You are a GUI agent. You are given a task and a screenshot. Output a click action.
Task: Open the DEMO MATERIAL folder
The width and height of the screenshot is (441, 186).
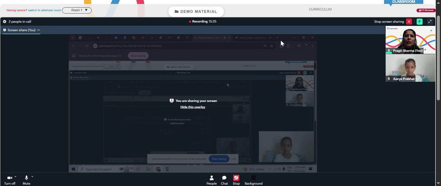(x=196, y=11)
